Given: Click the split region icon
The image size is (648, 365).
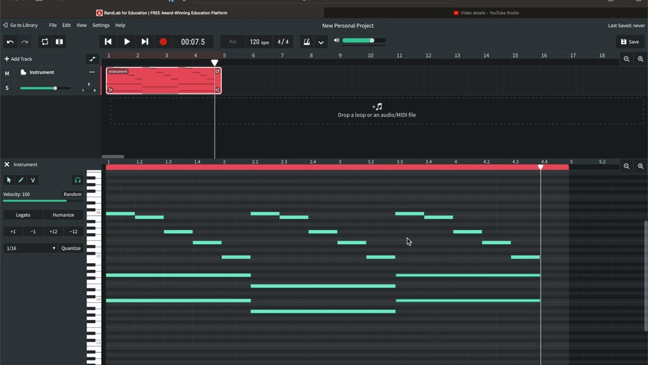Looking at the screenshot, I should click(59, 42).
